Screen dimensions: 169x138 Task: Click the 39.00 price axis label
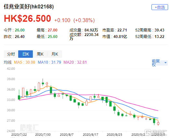(x=11, y=79)
